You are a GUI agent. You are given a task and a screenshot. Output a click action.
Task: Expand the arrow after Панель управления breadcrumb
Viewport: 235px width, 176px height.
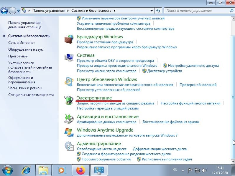click(68, 11)
